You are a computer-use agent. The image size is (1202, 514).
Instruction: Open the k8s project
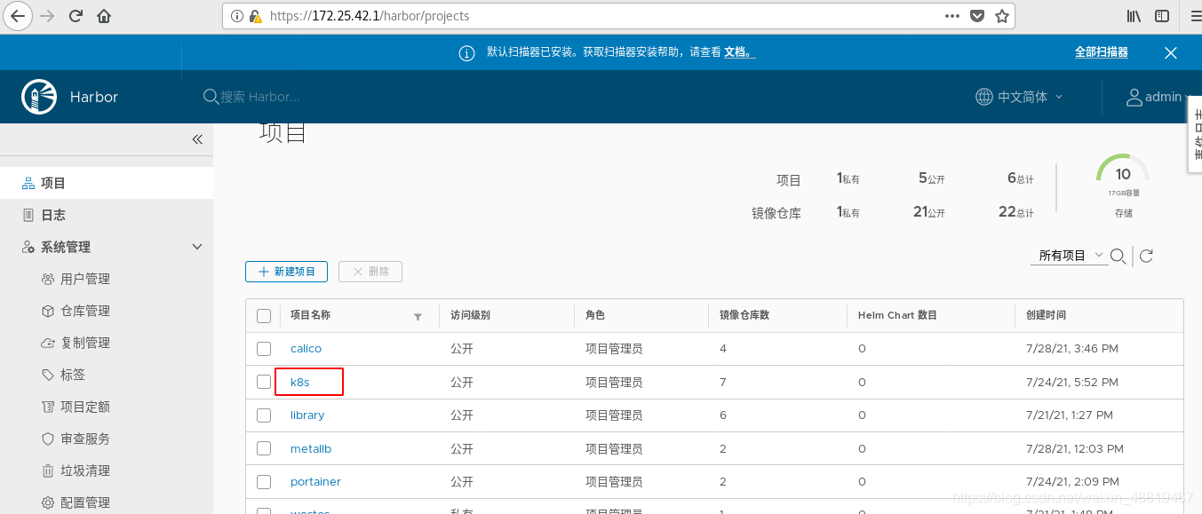pyautogui.click(x=300, y=382)
